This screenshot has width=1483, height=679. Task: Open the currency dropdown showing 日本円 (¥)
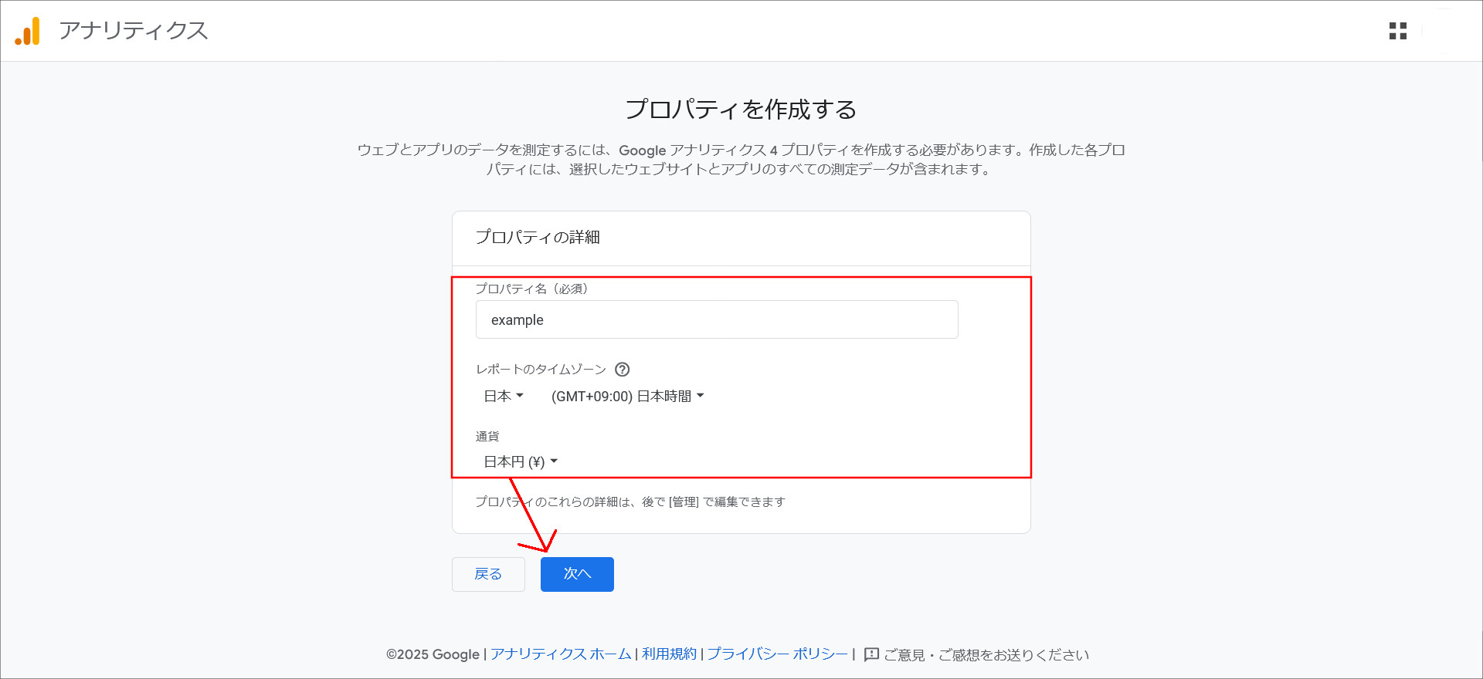click(x=521, y=461)
